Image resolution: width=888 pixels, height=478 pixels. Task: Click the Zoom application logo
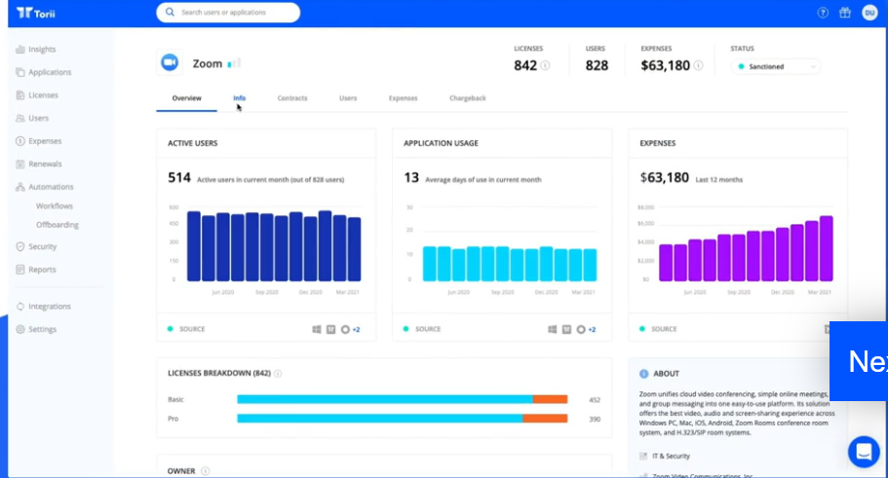coord(170,62)
